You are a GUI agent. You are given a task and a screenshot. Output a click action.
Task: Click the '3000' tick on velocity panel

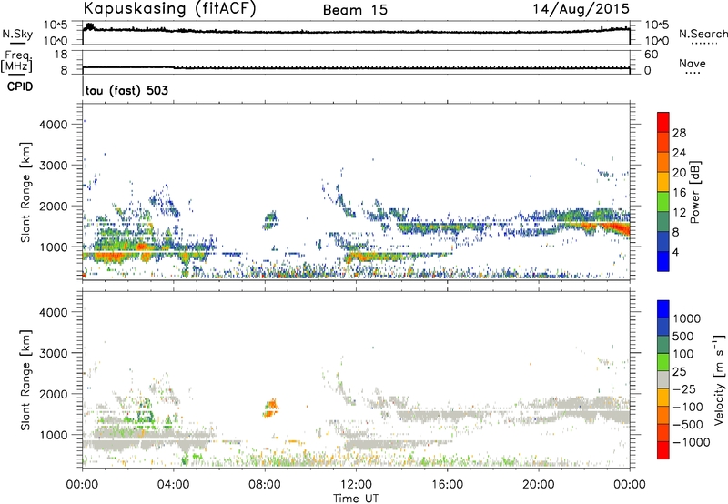point(53,353)
